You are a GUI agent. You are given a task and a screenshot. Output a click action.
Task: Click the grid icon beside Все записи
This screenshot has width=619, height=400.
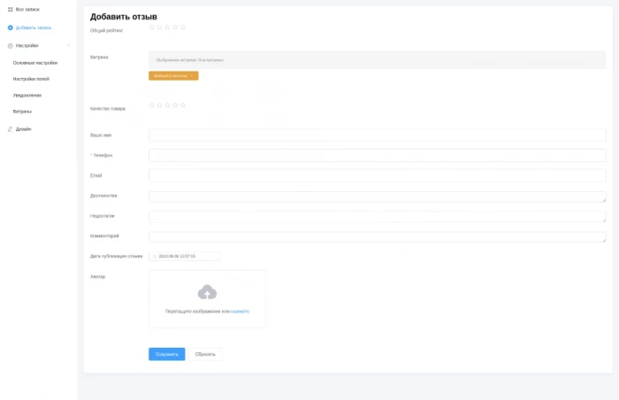[10, 9]
